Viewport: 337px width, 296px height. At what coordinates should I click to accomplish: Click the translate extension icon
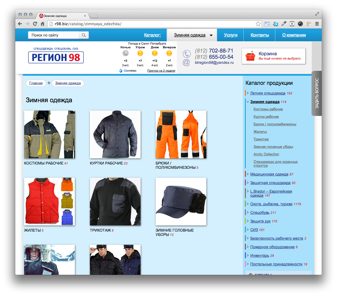click(x=276, y=24)
